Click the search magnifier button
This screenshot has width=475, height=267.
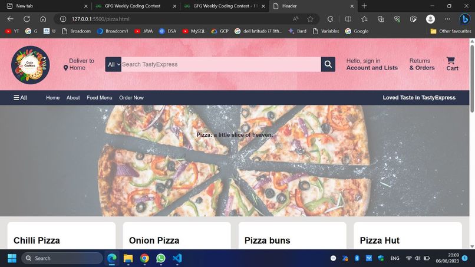pos(328,64)
